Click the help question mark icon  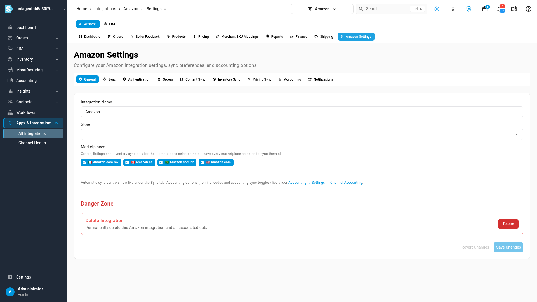528,9
